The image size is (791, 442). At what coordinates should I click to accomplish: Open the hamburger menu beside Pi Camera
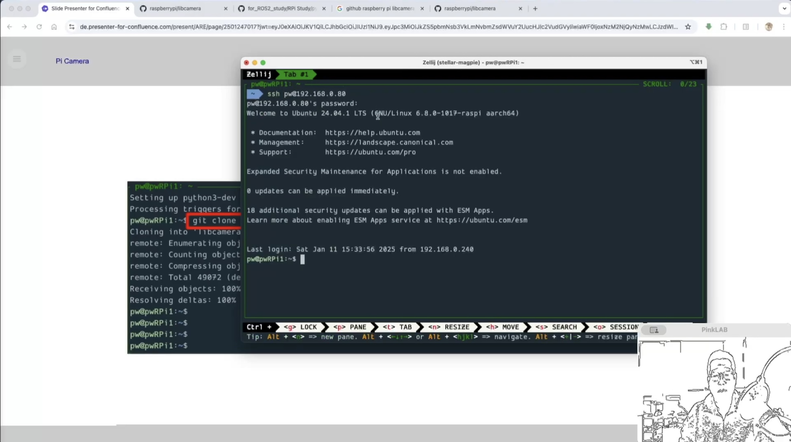coord(17,59)
